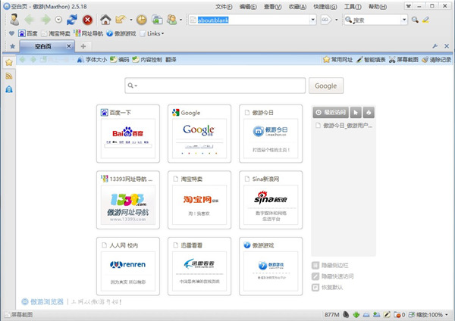
Task: Click 常用网址 star button
Action: [x=337, y=60]
